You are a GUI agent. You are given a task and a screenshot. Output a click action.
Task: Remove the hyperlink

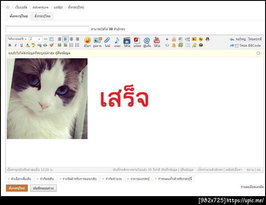point(45,45)
